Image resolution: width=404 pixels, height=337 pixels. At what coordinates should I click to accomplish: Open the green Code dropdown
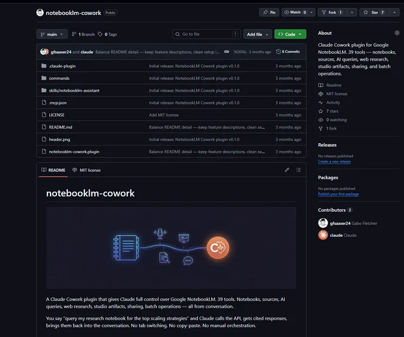[290, 34]
